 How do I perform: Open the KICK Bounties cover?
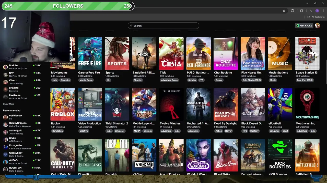click(280, 155)
